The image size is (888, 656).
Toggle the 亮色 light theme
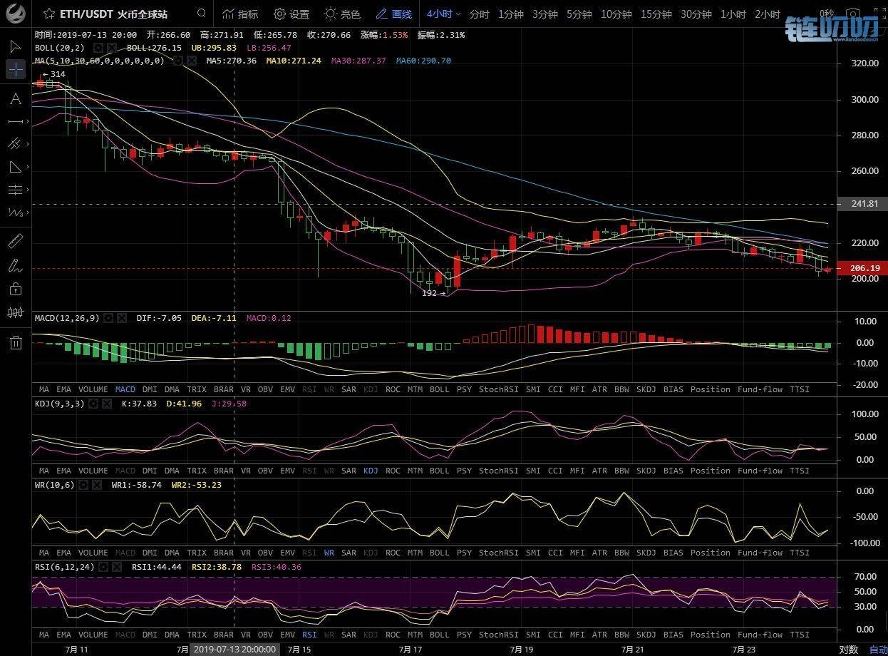tap(342, 14)
